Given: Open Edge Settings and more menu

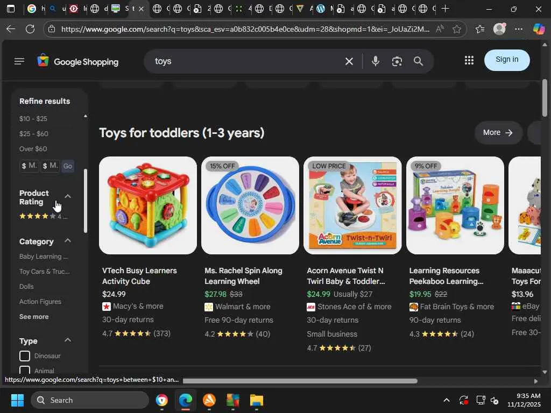Looking at the screenshot, I should pyautogui.click(x=519, y=29).
